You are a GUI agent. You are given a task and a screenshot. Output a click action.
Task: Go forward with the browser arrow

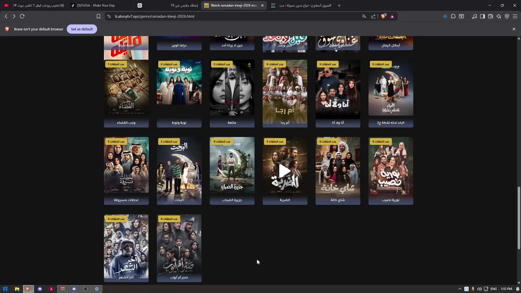14,16
